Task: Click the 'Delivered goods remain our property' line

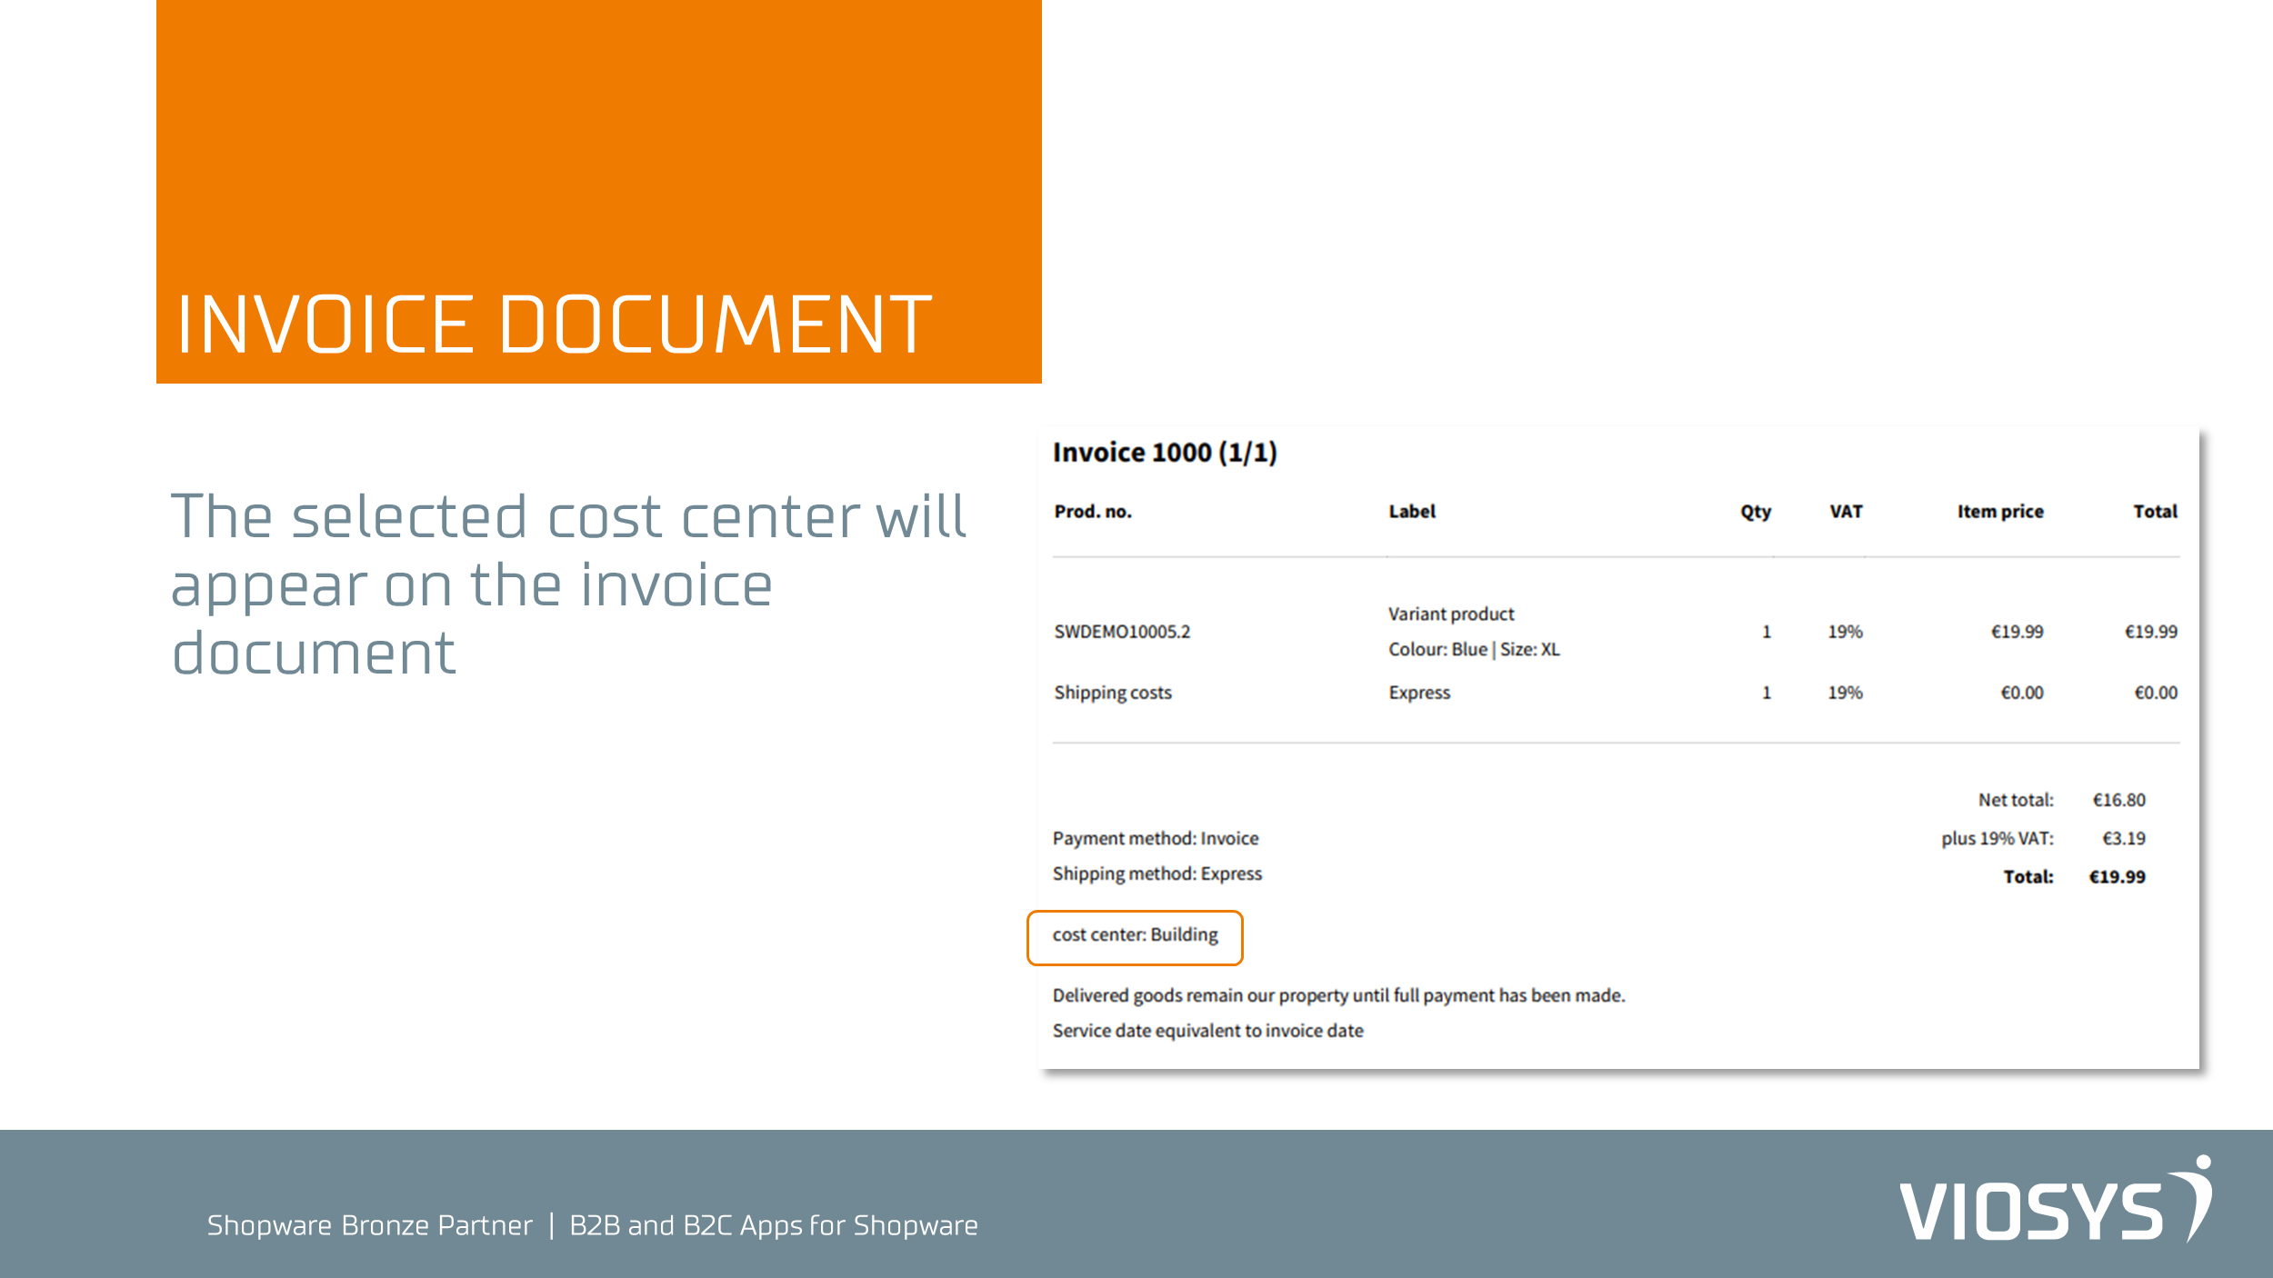Action: pyautogui.click(x=1339, y=996)
